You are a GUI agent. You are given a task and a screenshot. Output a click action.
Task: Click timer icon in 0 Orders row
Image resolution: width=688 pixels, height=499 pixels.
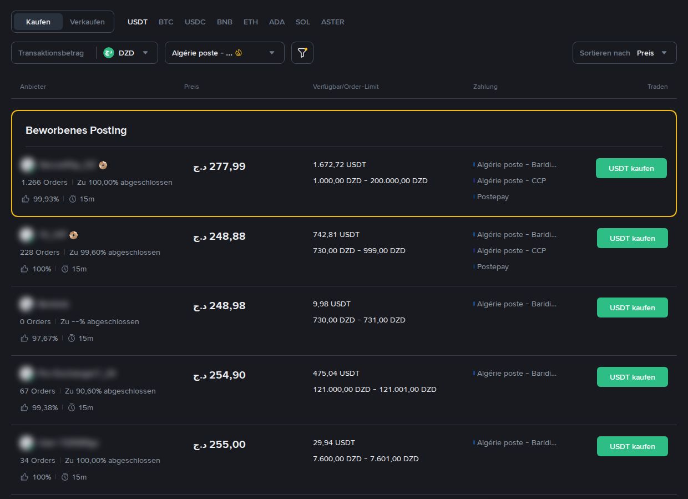coord(72,338)
